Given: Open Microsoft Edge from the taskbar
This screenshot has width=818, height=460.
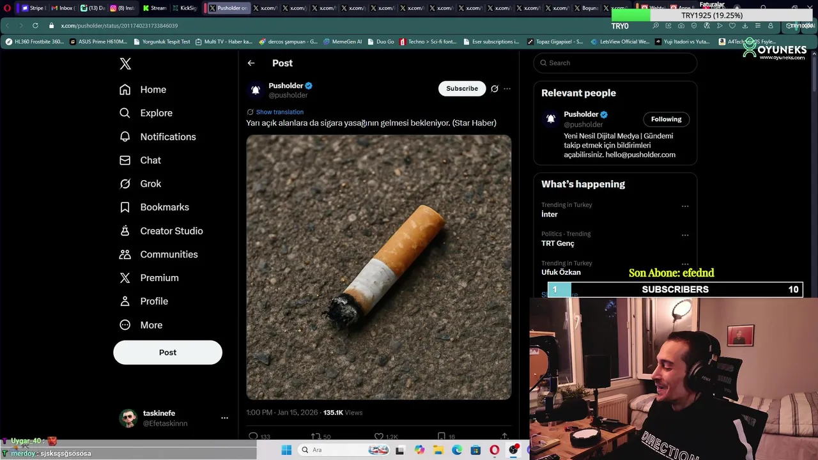Looking at the screenshot, I should tap(457, 450).
